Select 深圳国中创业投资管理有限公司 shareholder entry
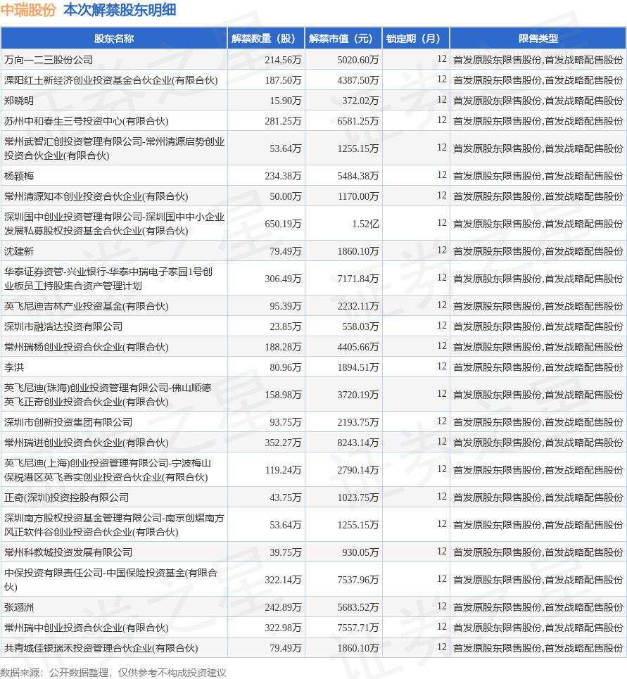This screenshot has width=627, height=679. tap(114, 224)
